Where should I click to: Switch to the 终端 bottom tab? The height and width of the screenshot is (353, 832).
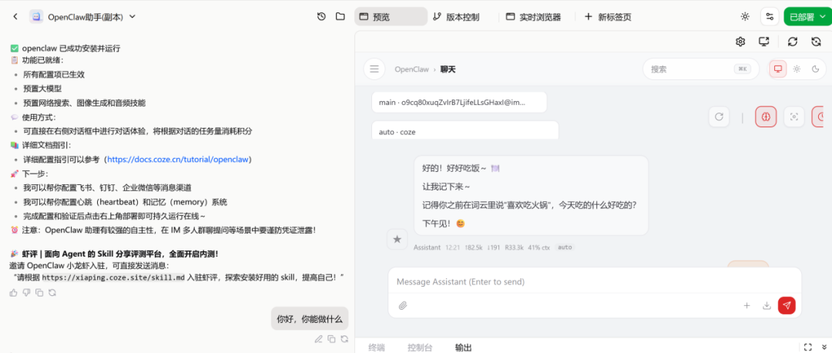[376, 348]
